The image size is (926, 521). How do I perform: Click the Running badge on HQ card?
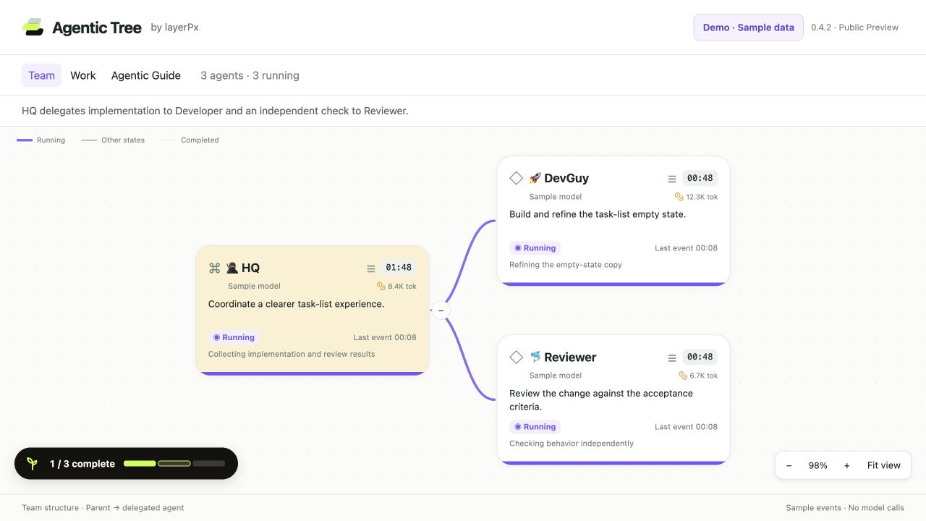tap(234, 337)
